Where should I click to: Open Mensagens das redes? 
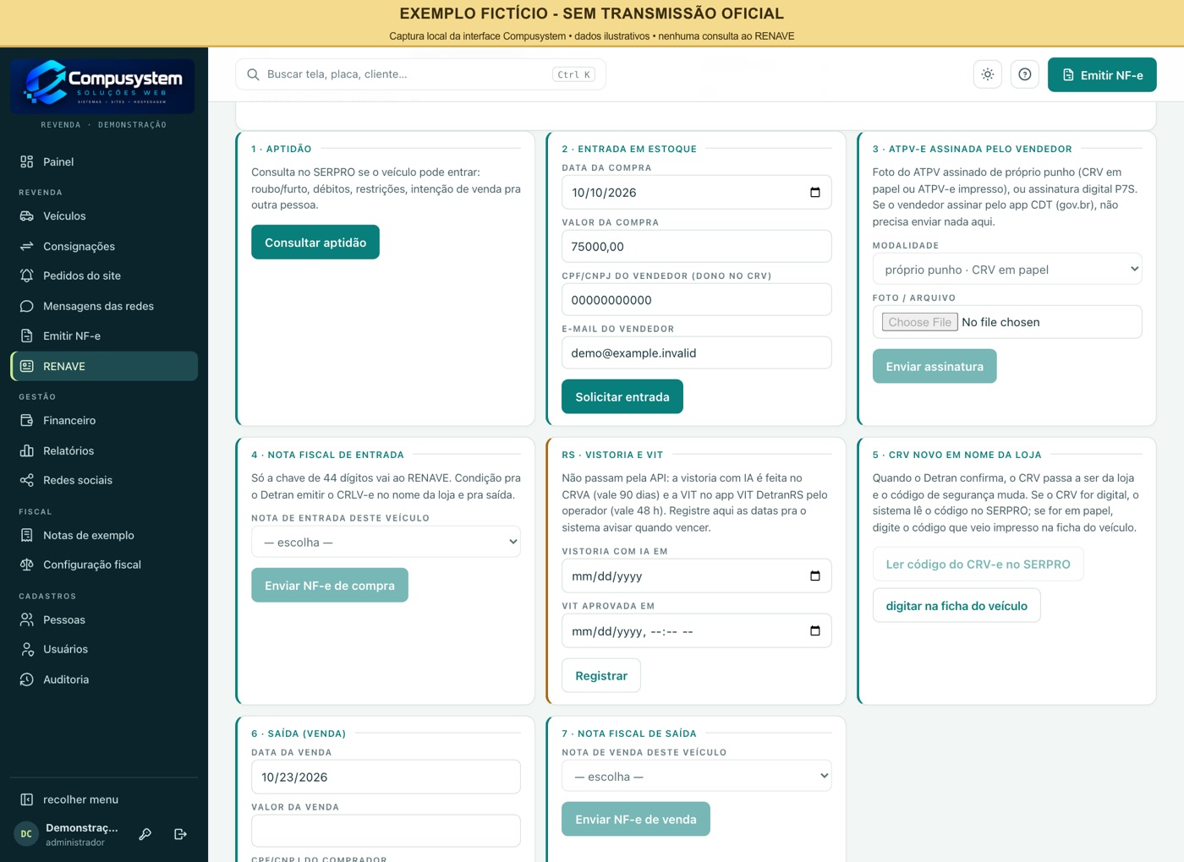104,306
